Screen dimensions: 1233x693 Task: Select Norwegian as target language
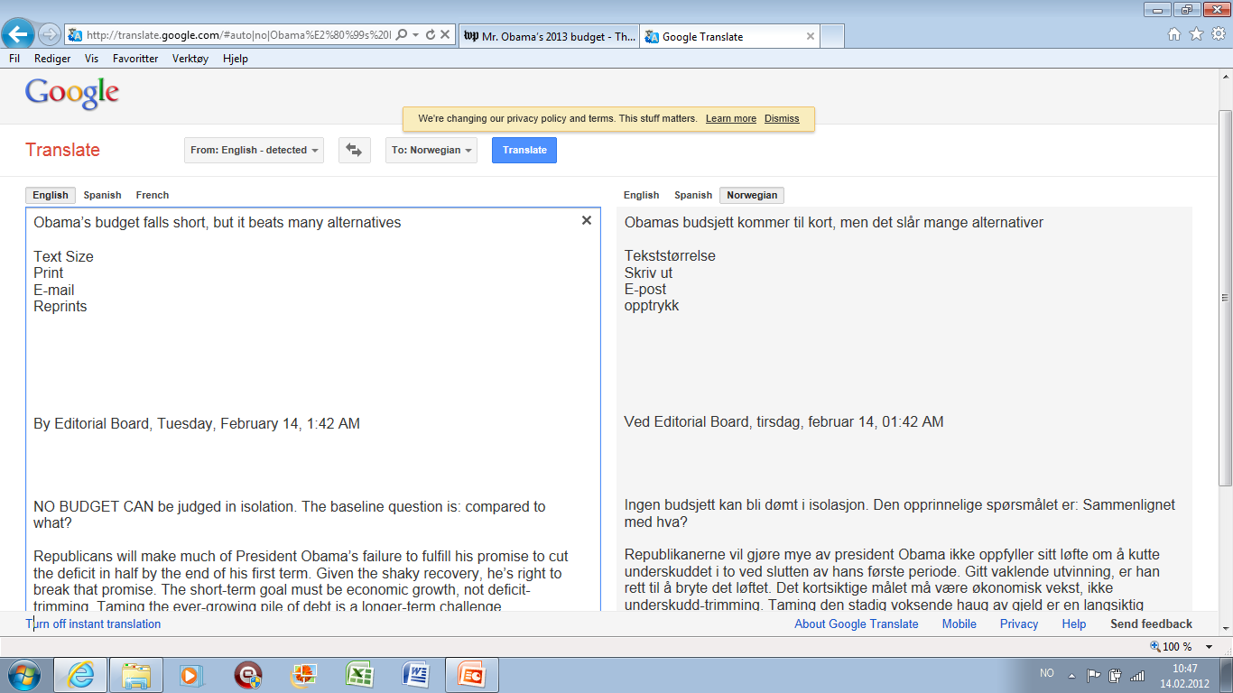752,195
